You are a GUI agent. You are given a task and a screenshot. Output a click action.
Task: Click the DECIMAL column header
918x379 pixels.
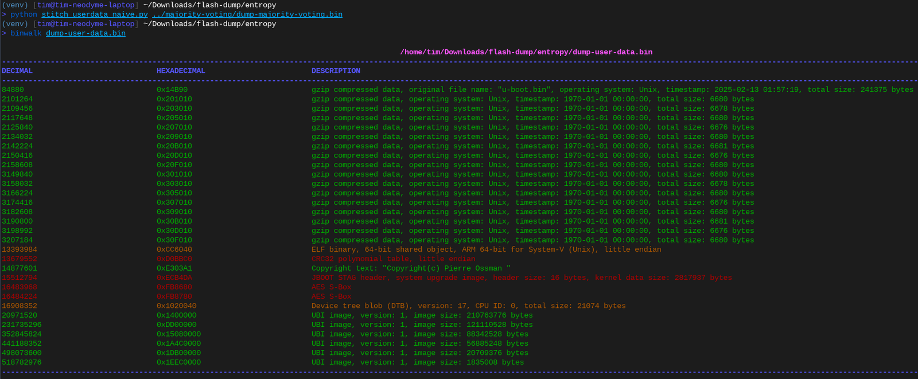click(x=17, y=71)
